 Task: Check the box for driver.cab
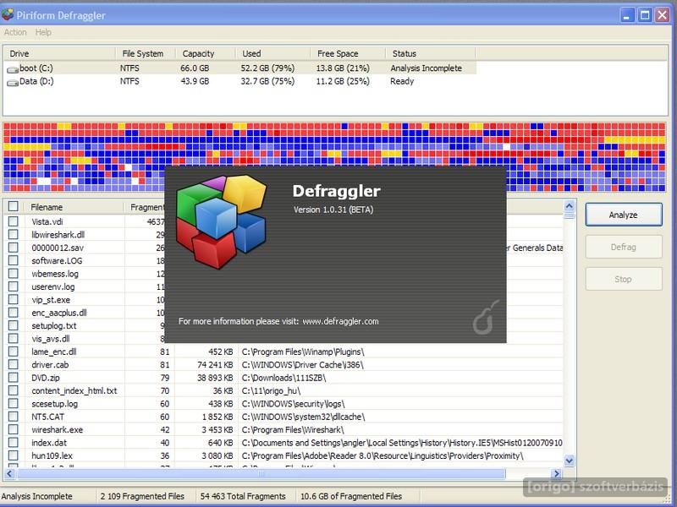pos(14,364)
